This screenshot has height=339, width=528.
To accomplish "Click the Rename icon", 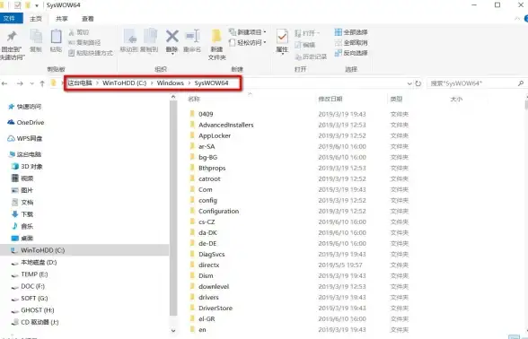I will click(x=192, y=36).
